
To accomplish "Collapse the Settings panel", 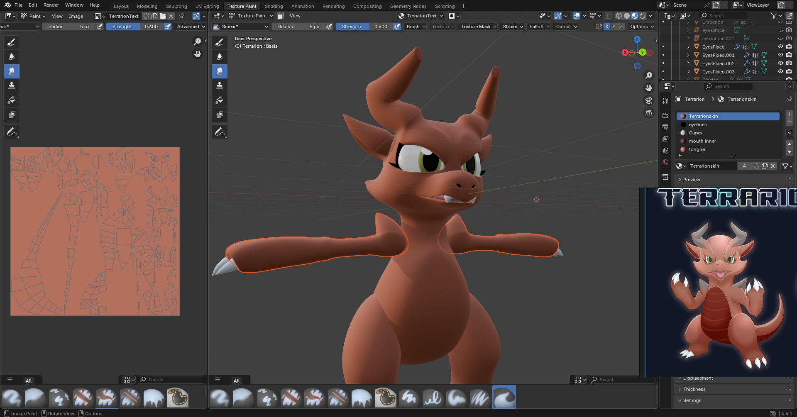I will 692,400.
